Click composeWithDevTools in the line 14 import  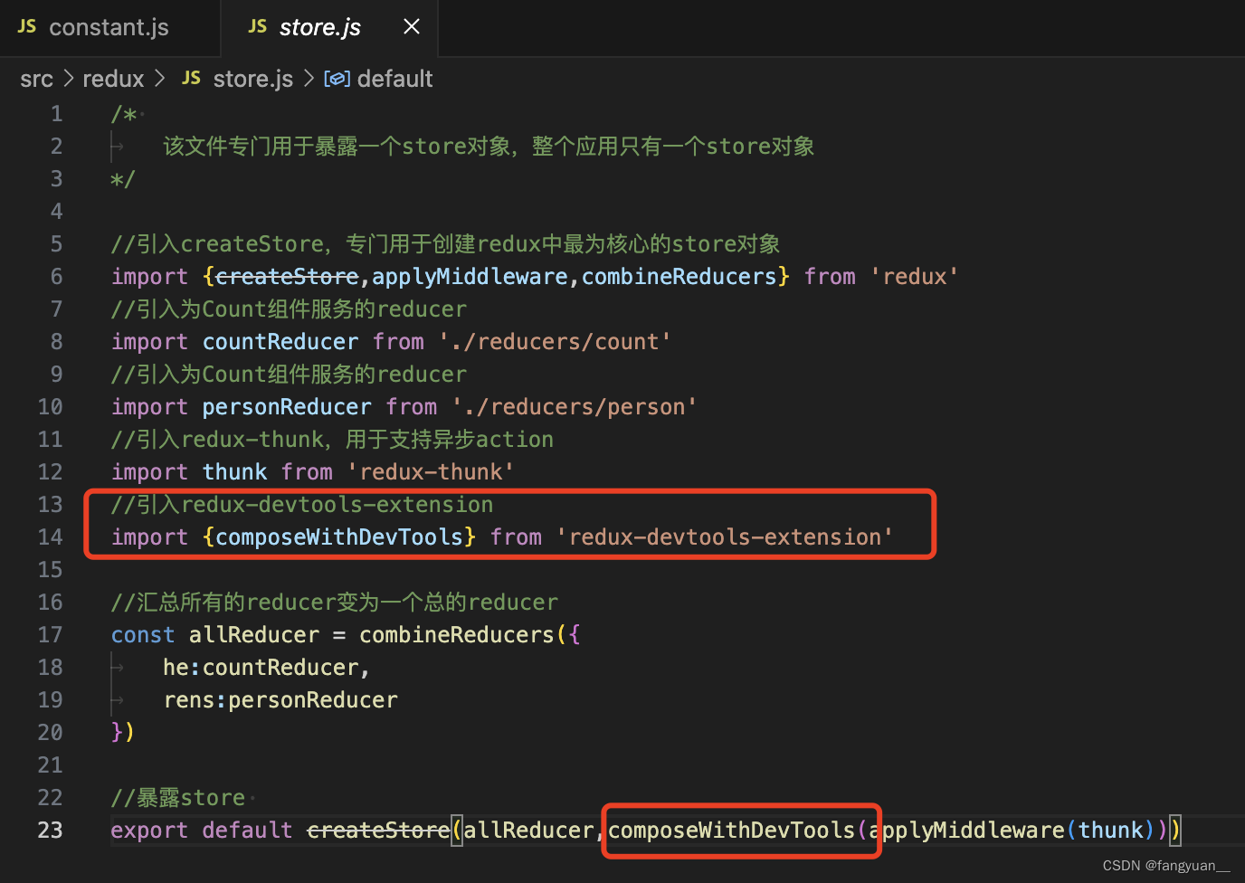339,537
